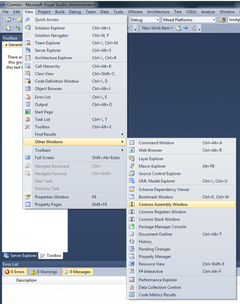This screenshot has width=240, height=304.
Task: Open the VMware menu
Action: tap(135, 12)
